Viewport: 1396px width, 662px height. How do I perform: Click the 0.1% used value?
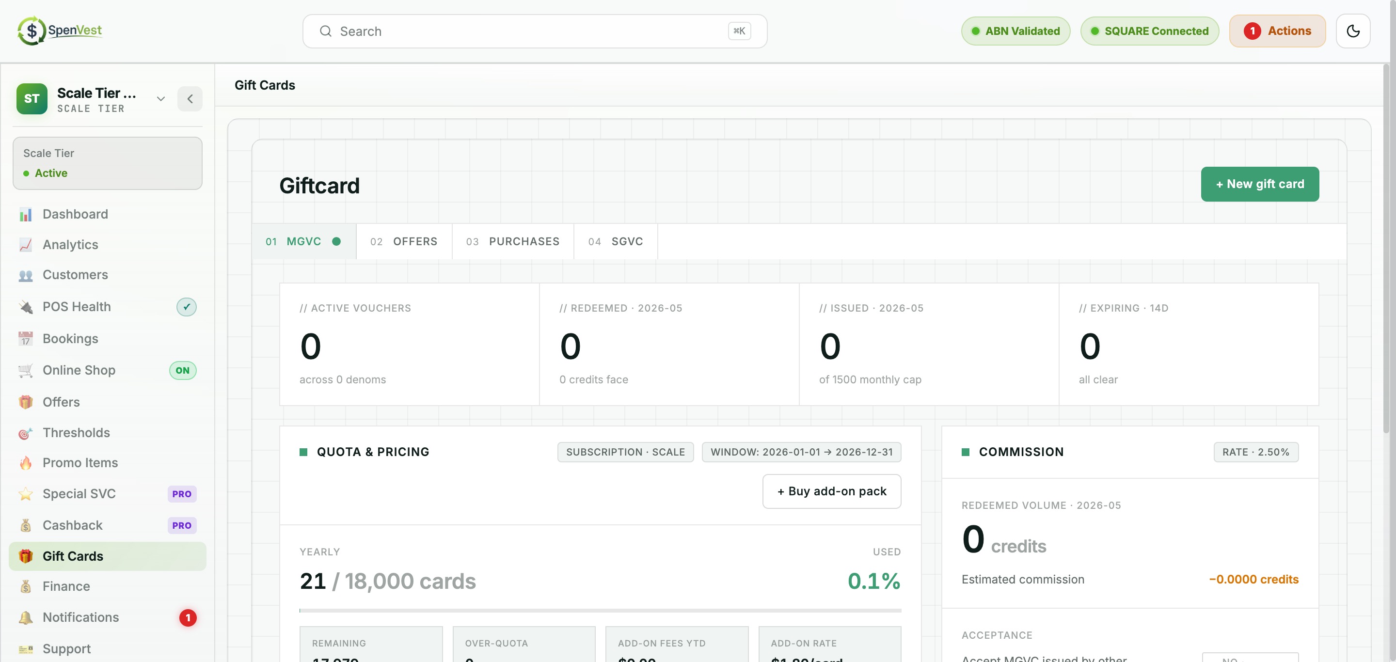(873, 581)
